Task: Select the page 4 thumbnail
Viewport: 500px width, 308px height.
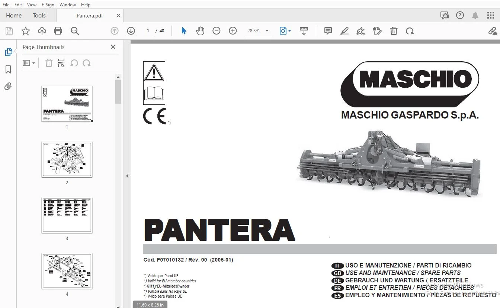Action: pos(67,271)
